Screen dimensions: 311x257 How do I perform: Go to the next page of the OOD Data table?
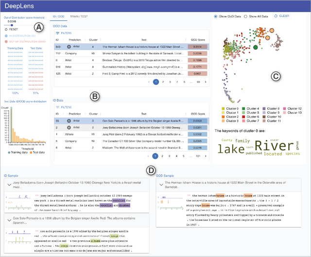pyautogui.click(x=206, y=82)
